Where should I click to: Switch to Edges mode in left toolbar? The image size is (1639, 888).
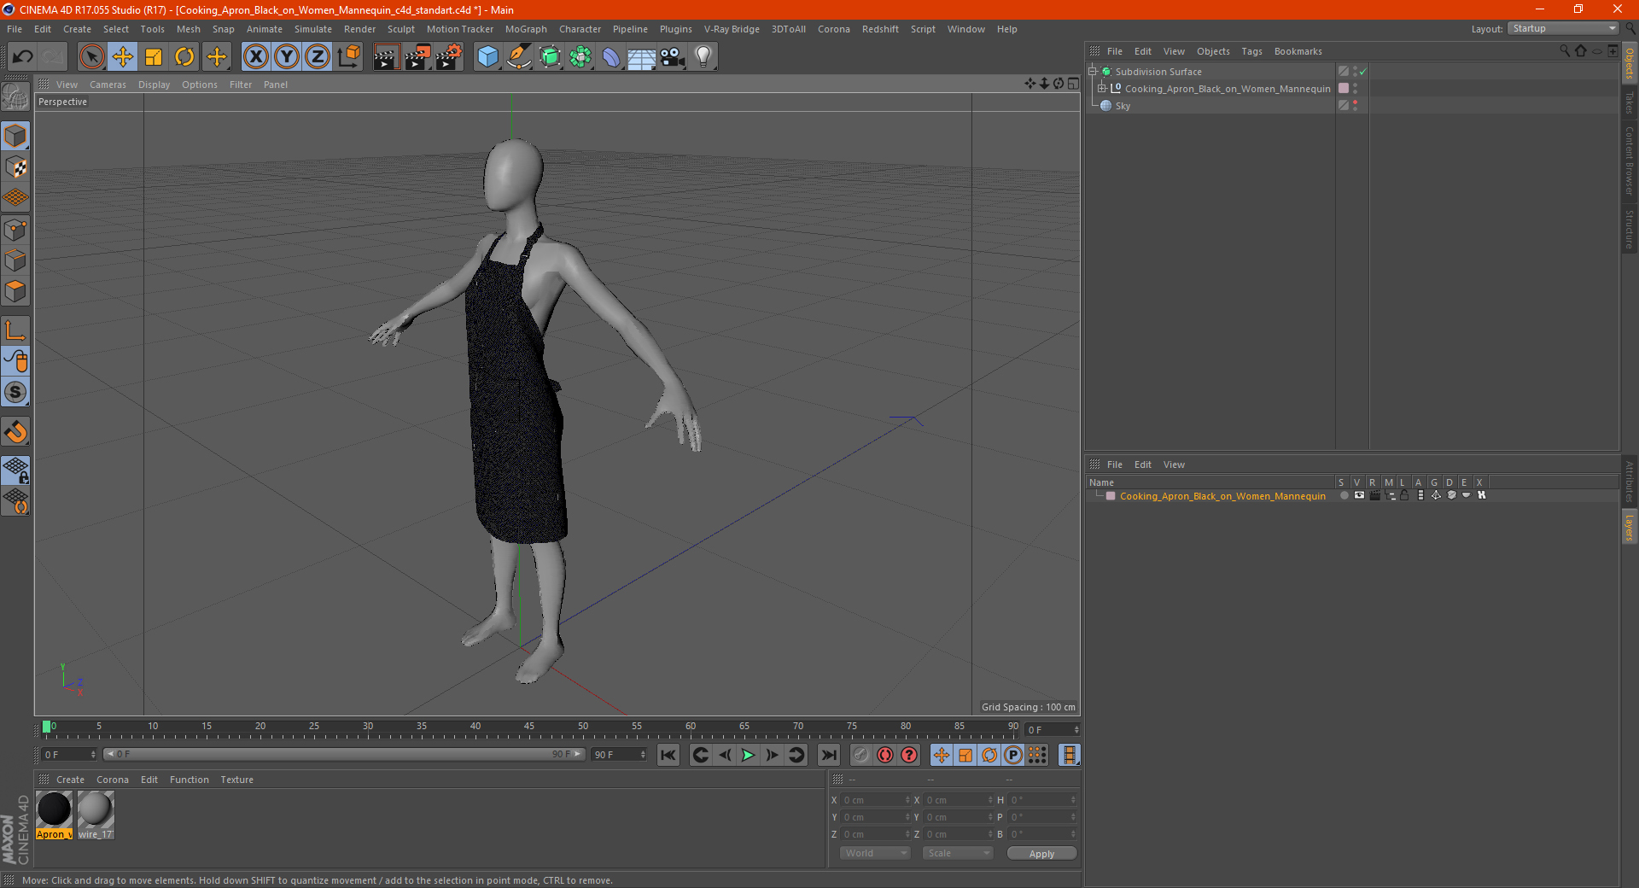pyautogui.click(x=15, y=260)
